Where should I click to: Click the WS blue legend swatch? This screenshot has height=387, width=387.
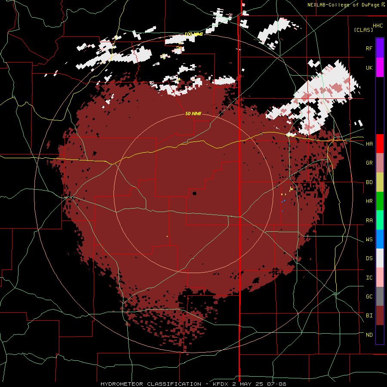[380, 239]
